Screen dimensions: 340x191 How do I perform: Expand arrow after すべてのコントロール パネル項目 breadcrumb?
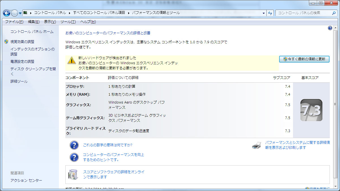[x=129, y=13]
